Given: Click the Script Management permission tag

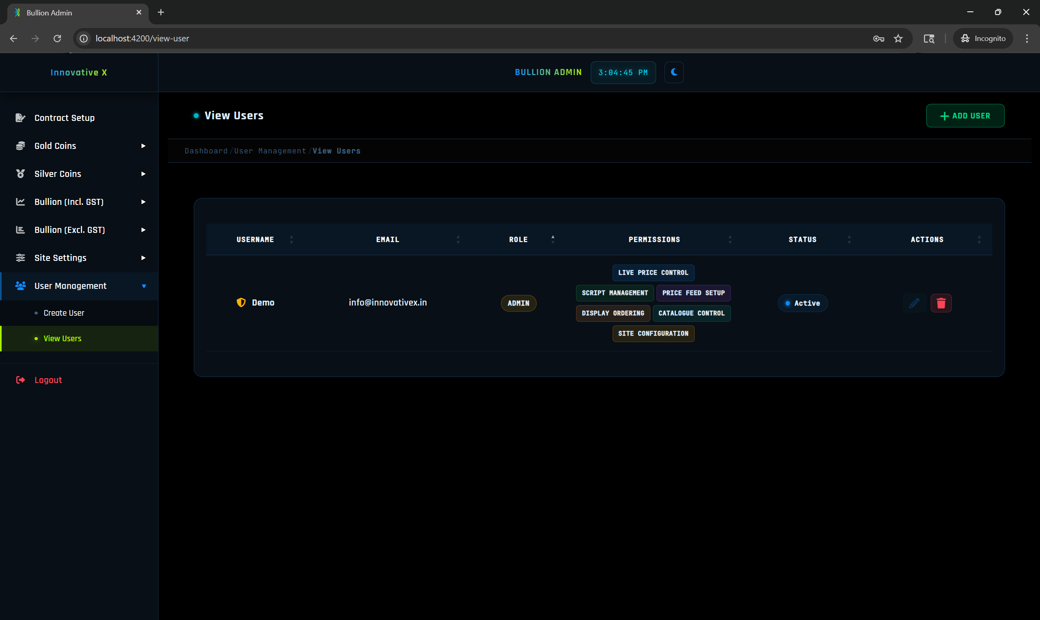Looking at the screenshot, I should [615, 293].
